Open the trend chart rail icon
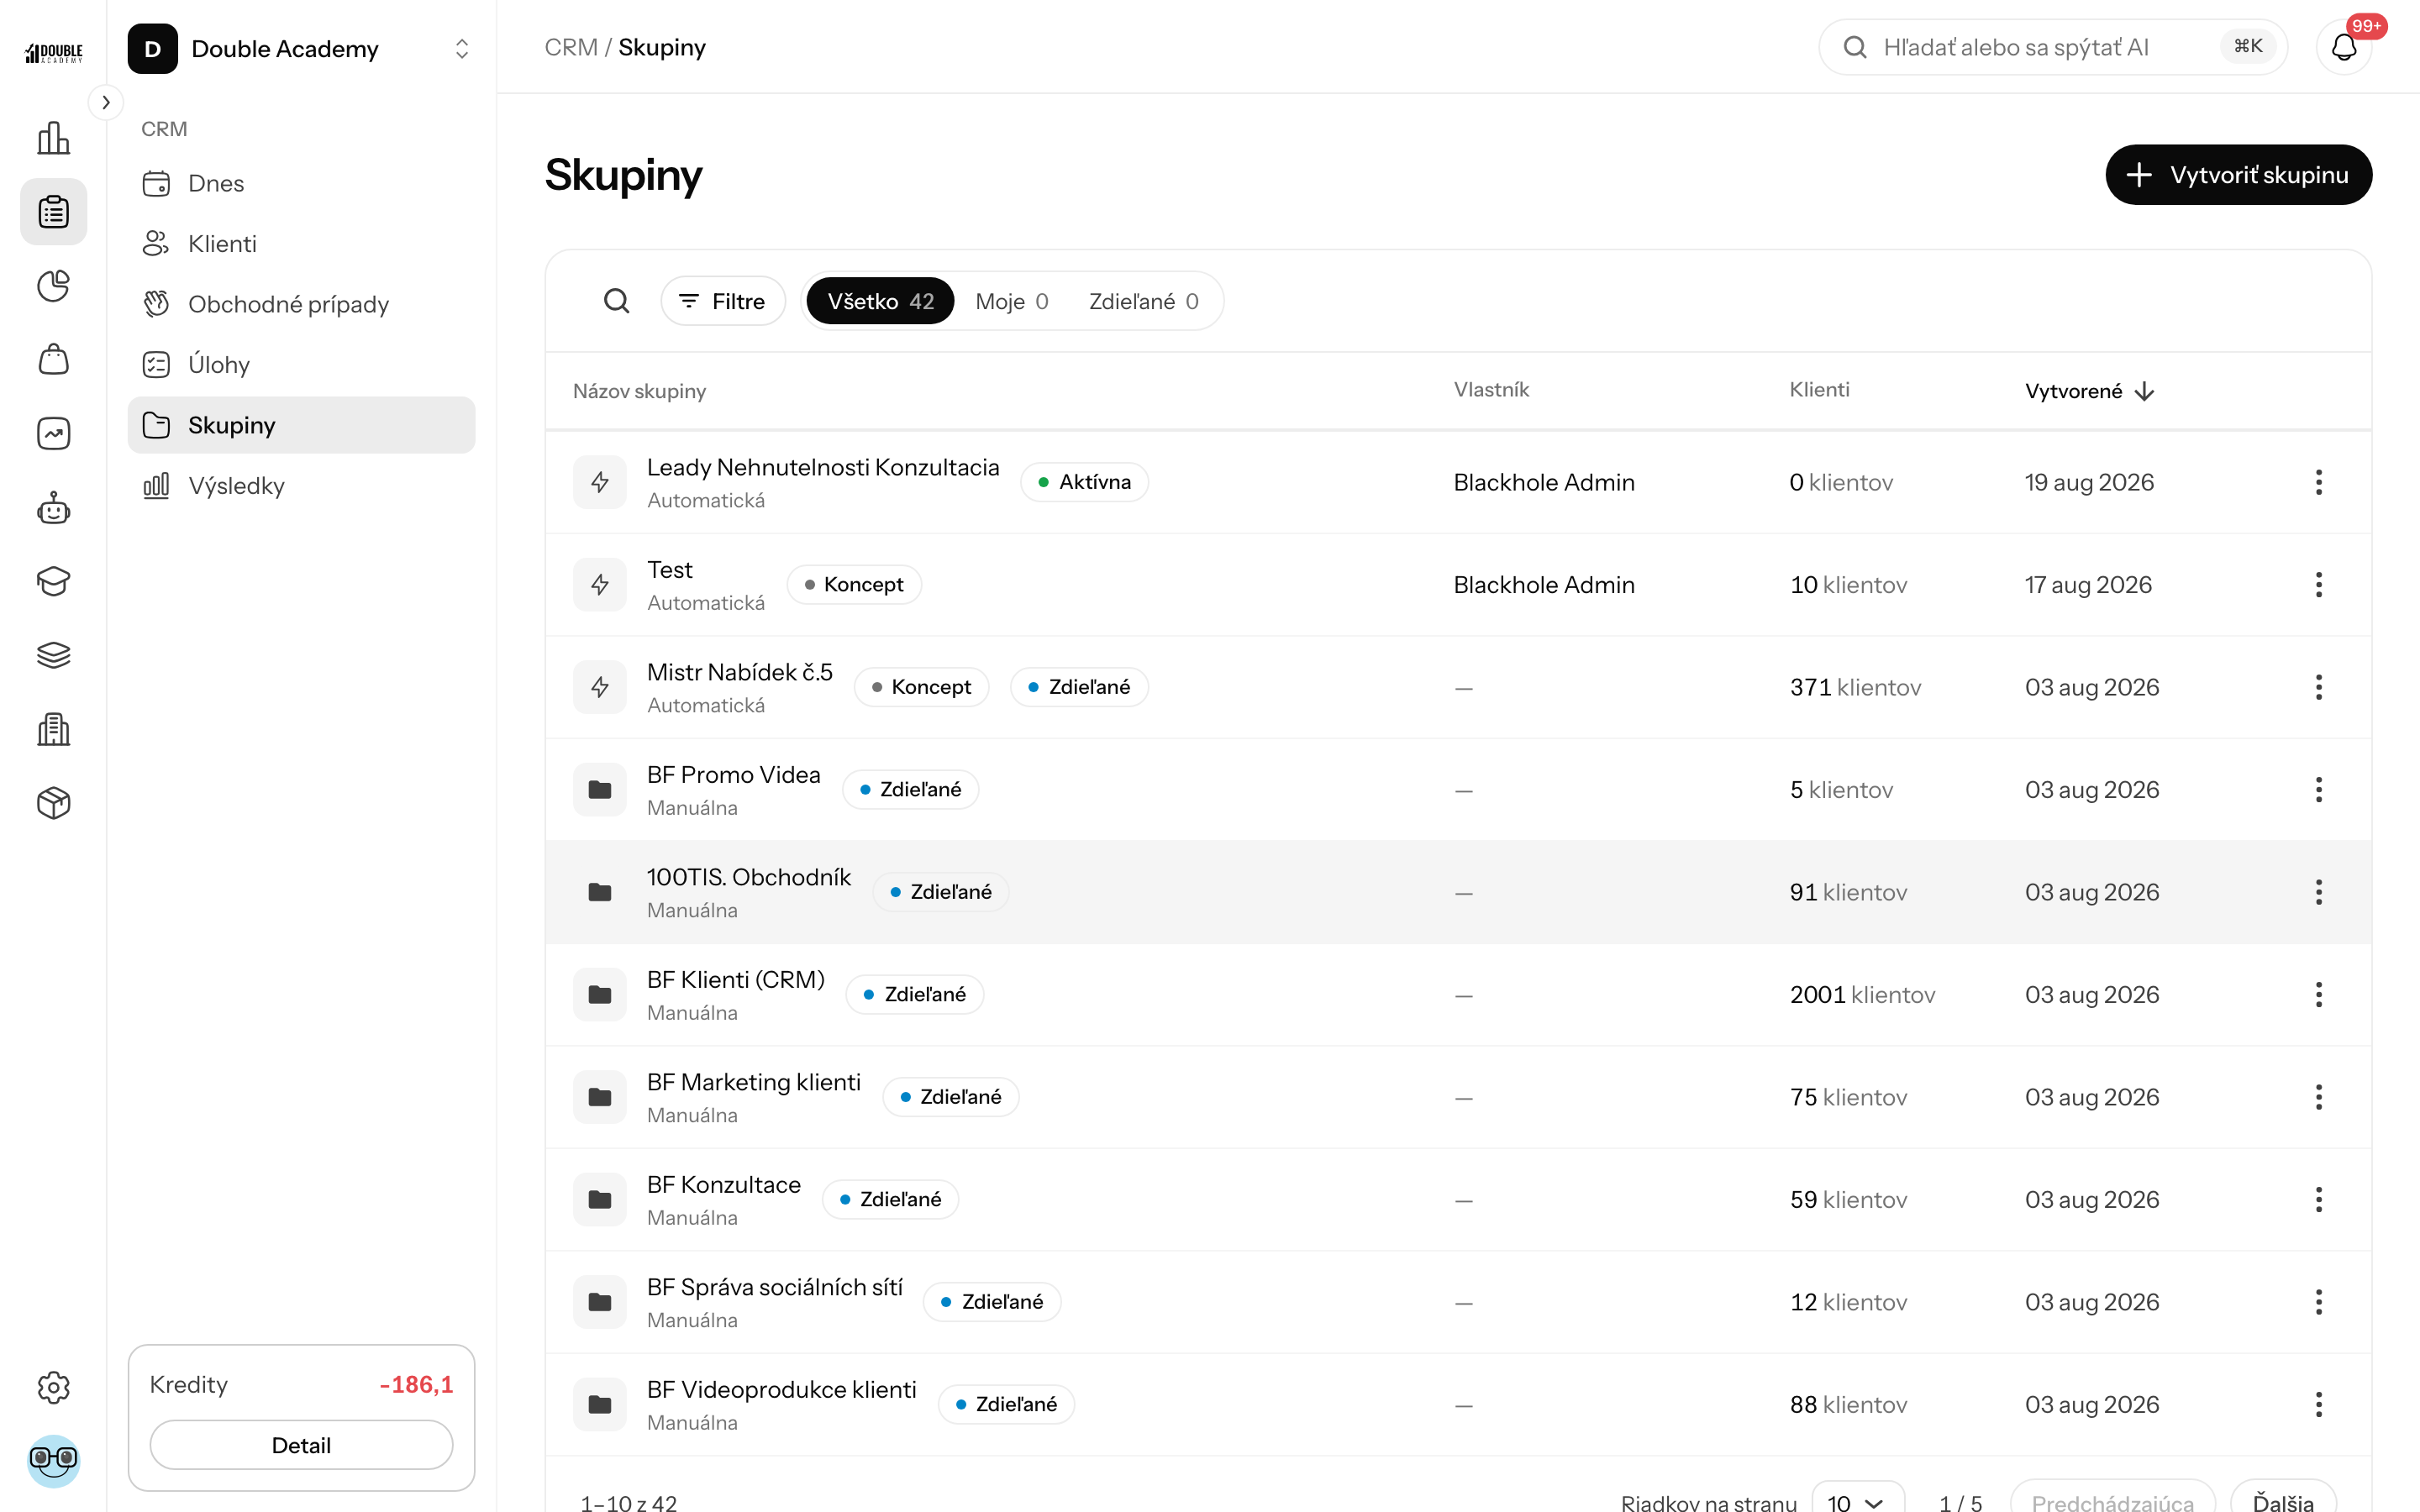The image size is (2420, 1512). (53, 434)
